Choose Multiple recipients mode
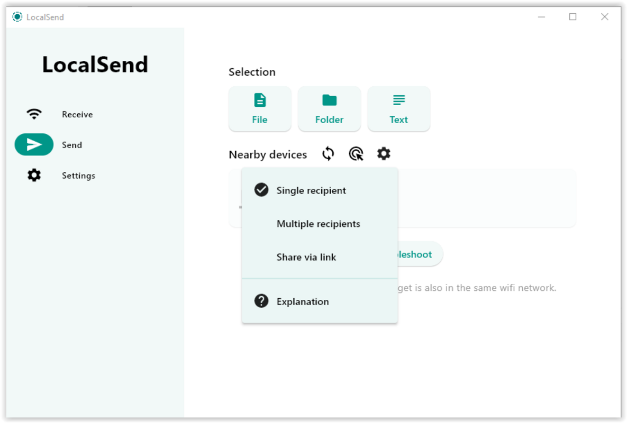This screenshot has width=627, height=423. coord(320,224)
